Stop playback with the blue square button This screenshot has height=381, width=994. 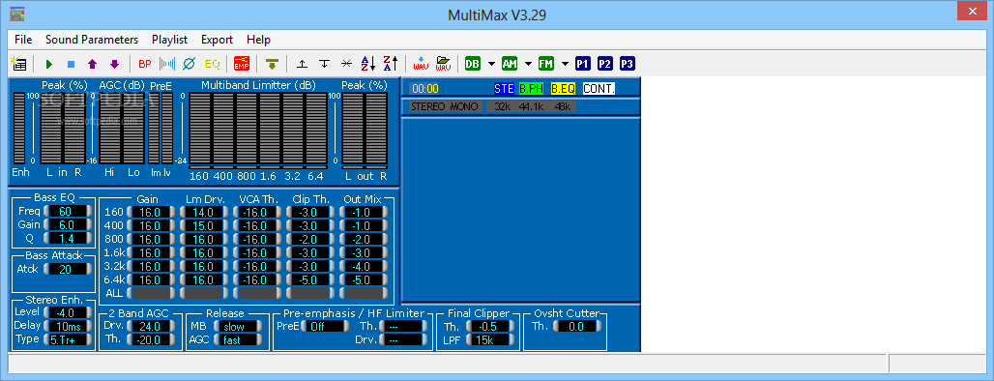[x=71, y=64]
